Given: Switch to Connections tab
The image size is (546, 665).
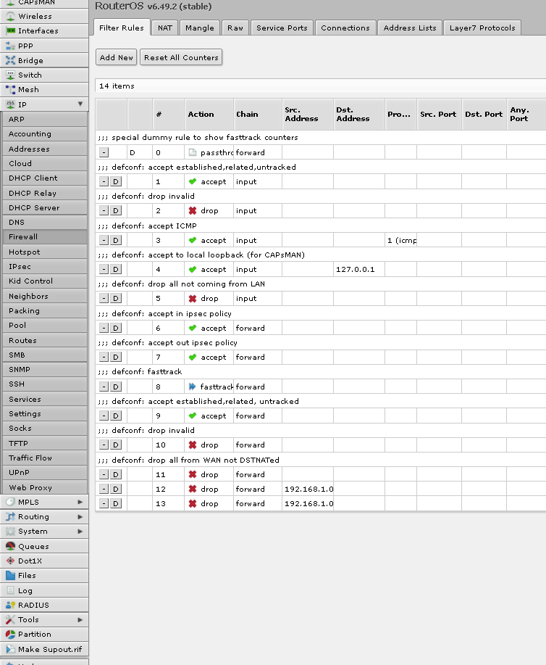Looking at the screenshot, I should 345,28.
